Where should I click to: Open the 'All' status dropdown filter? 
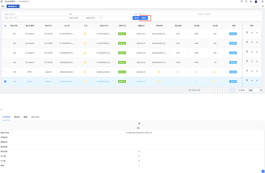pyautogui.click(x=100, y=14)
